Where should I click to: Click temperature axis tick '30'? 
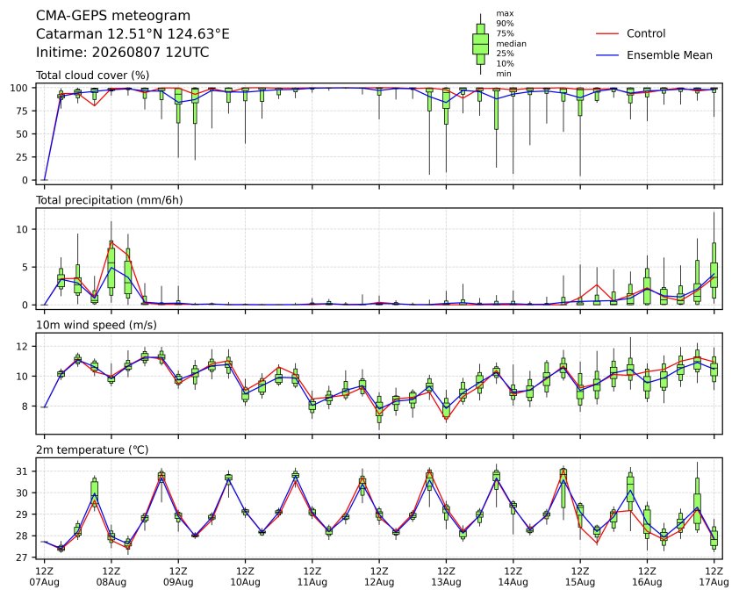point(23,493)
